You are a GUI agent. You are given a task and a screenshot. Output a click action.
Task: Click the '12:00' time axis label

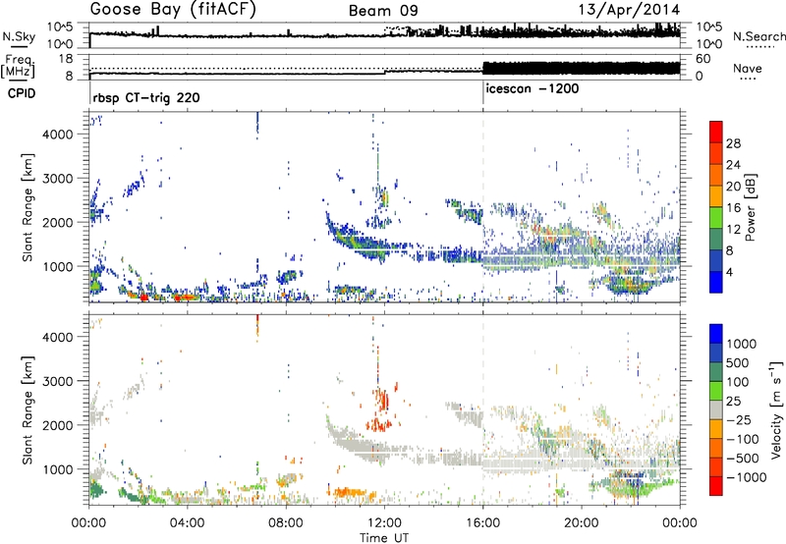(x=384, y=523)
